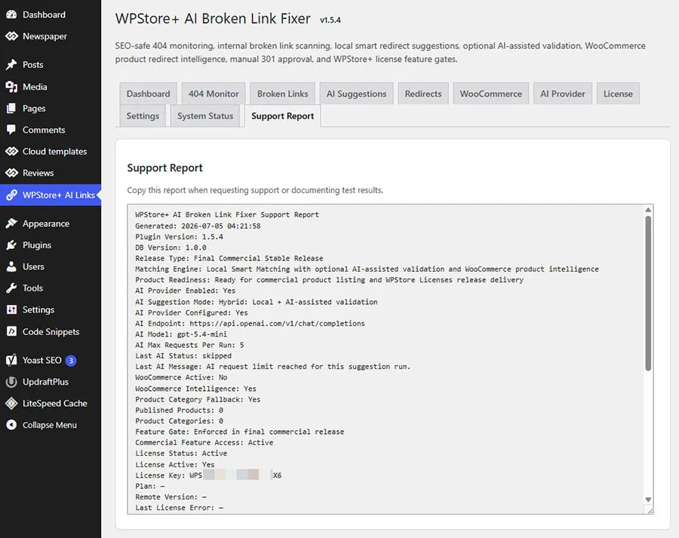
Task: Click the License Key line in report
Action: tap(208, 475)
